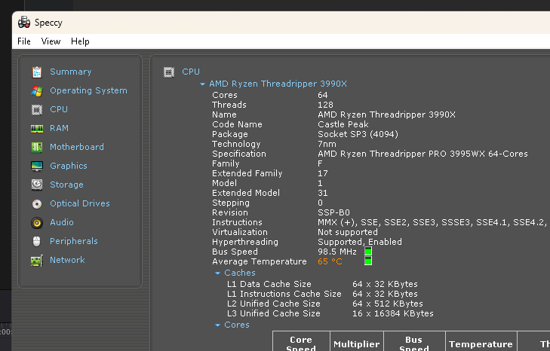This screenshot has width=550, height=351.
Task: Click the CPU chip icon in sidebar
Action: point(37,110)
